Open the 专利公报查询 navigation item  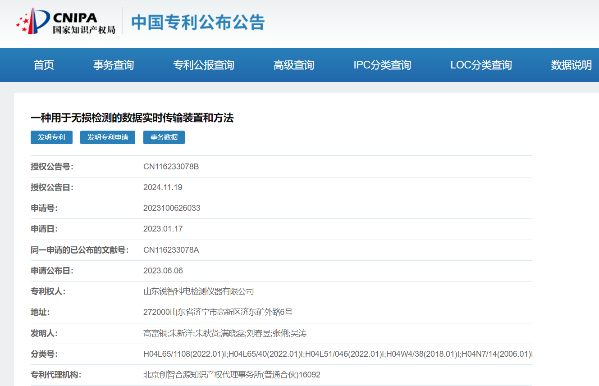click(x=204, y=65)
